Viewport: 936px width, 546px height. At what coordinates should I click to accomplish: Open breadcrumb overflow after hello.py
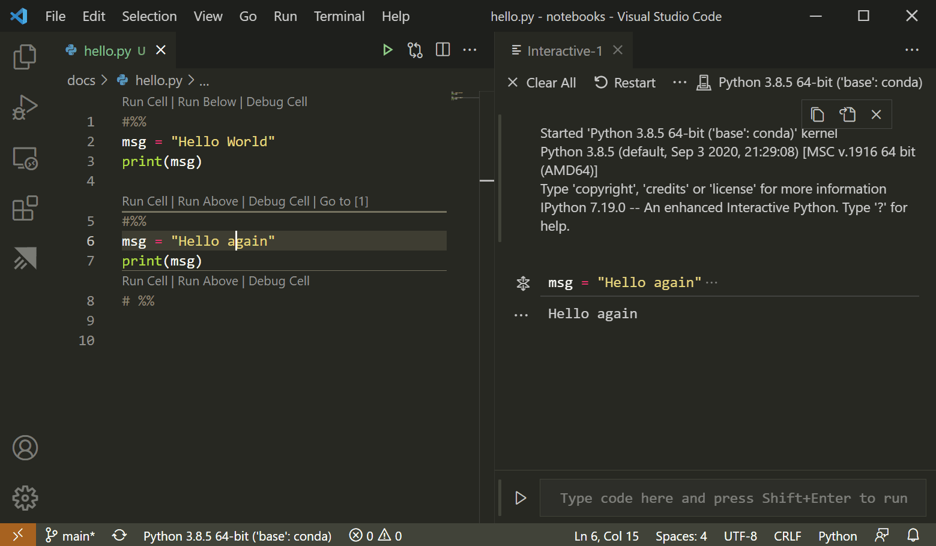point(204,80)
